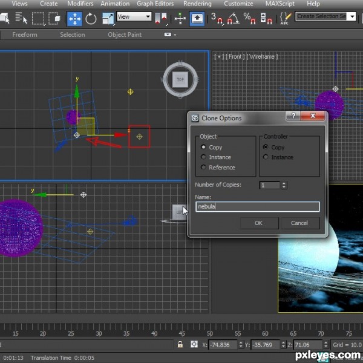Open the Views menu

pyautogui.click(x=20, y=4)
